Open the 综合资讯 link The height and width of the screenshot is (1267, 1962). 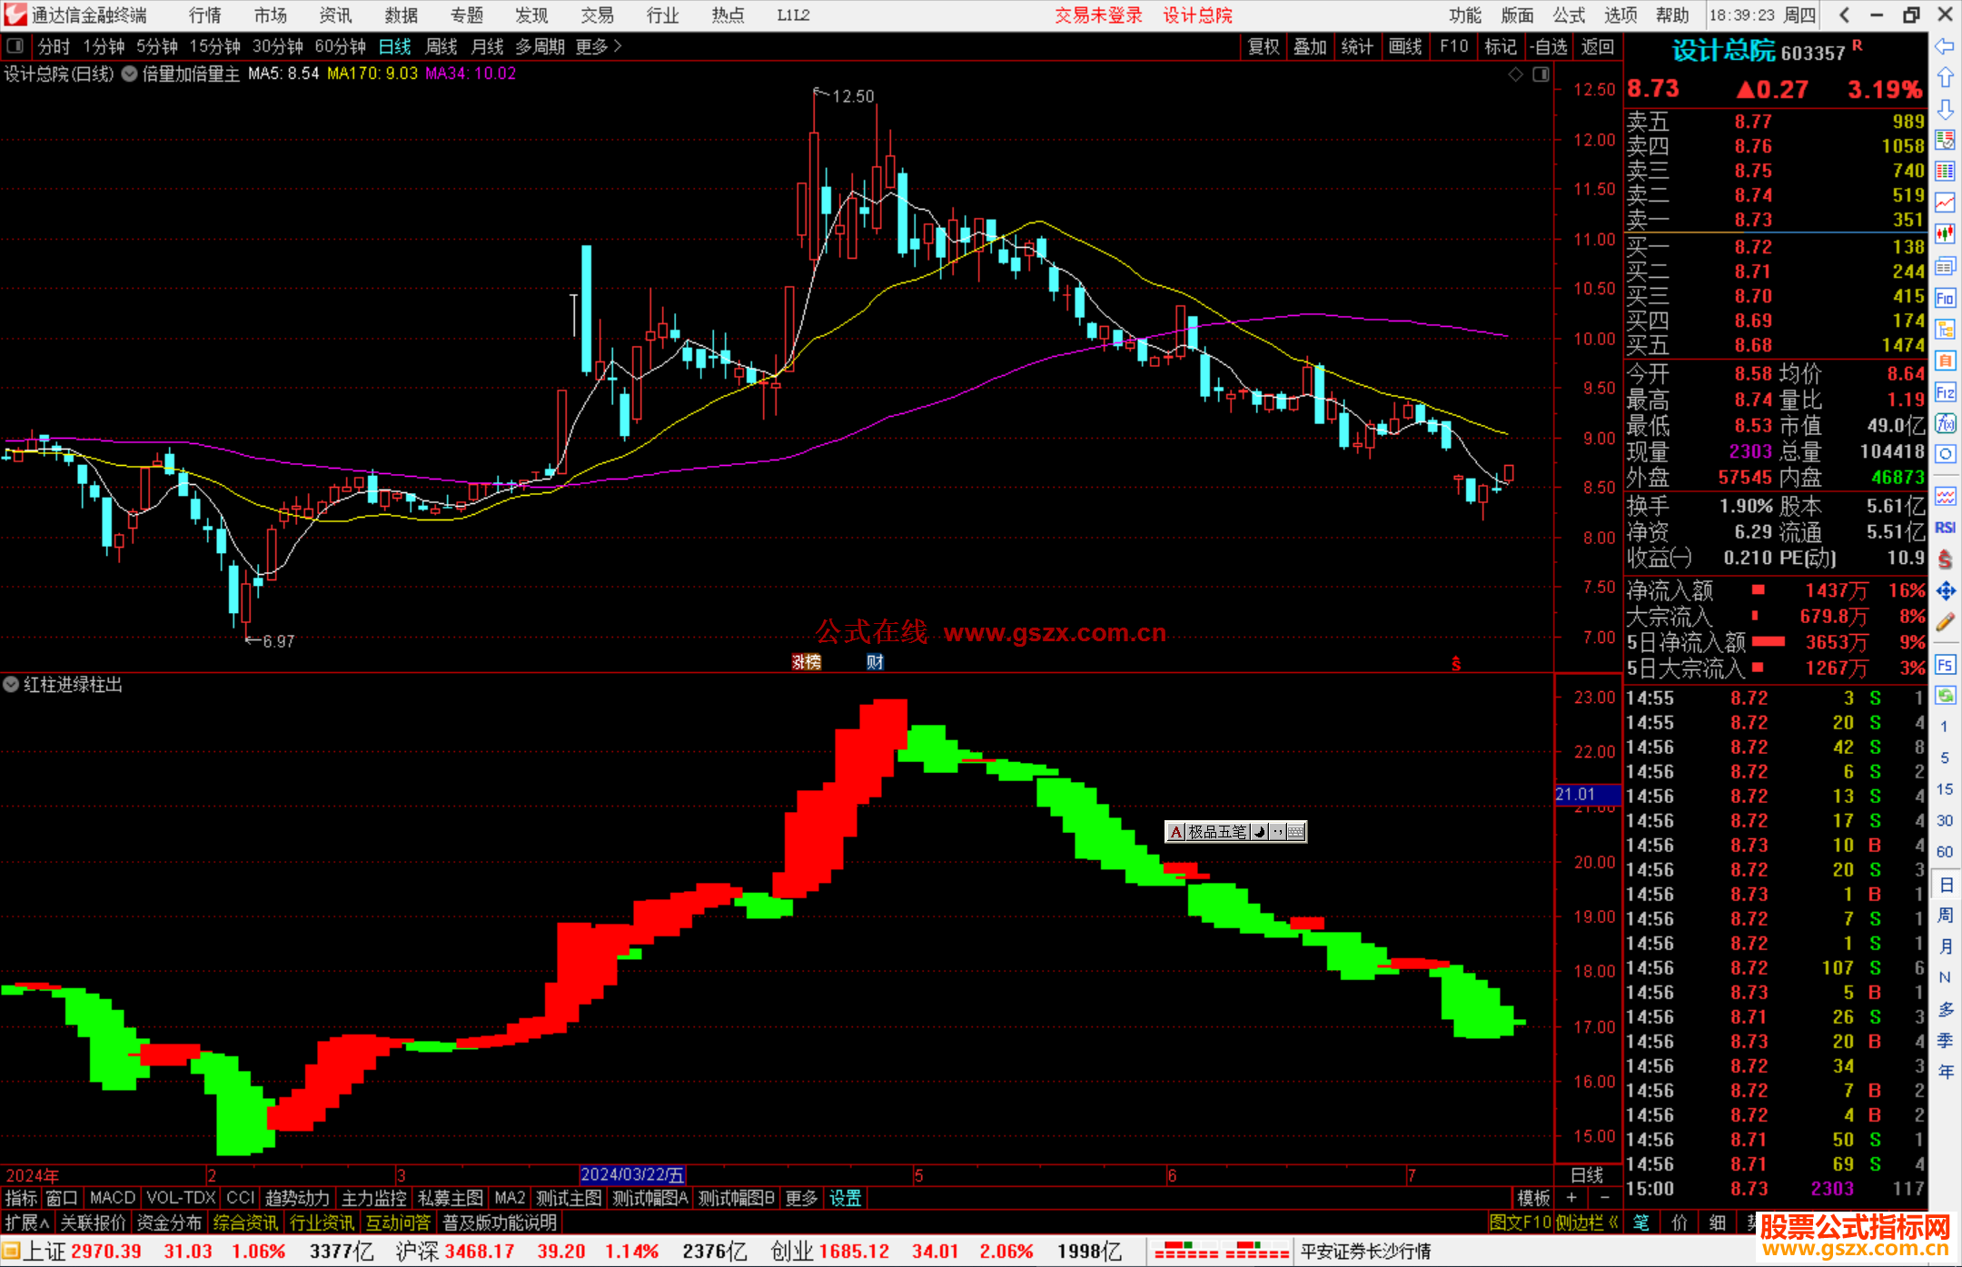pyautogui.click(x=245, y=1222)
